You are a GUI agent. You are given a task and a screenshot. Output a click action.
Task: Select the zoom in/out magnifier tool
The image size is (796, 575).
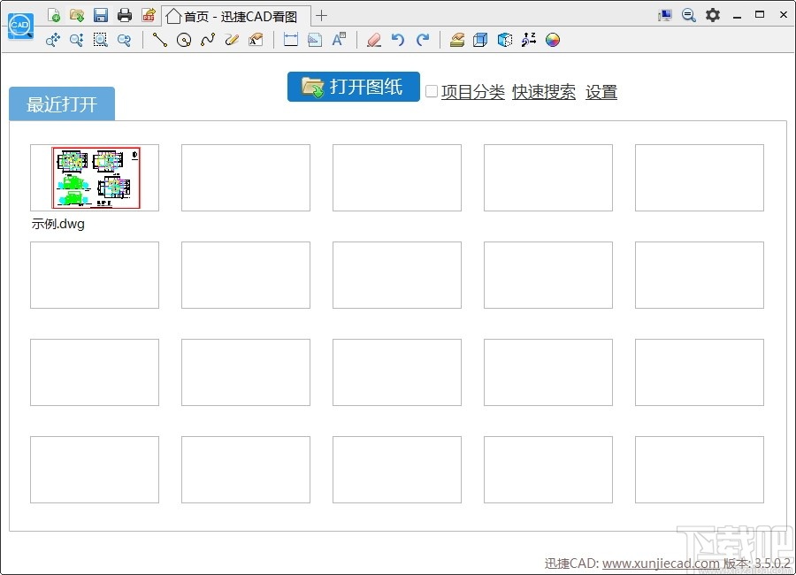pyautogui.click(x=77, y=40)
